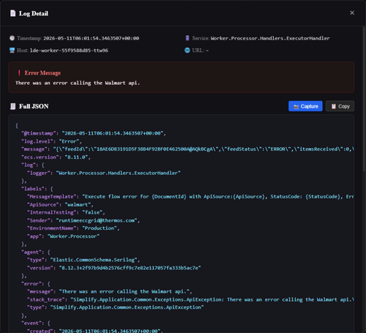Image resolution: width=366 pixels, height=333 pixels.
Task: Click the camera icon in Capture button
Action: tap(296, 107)
